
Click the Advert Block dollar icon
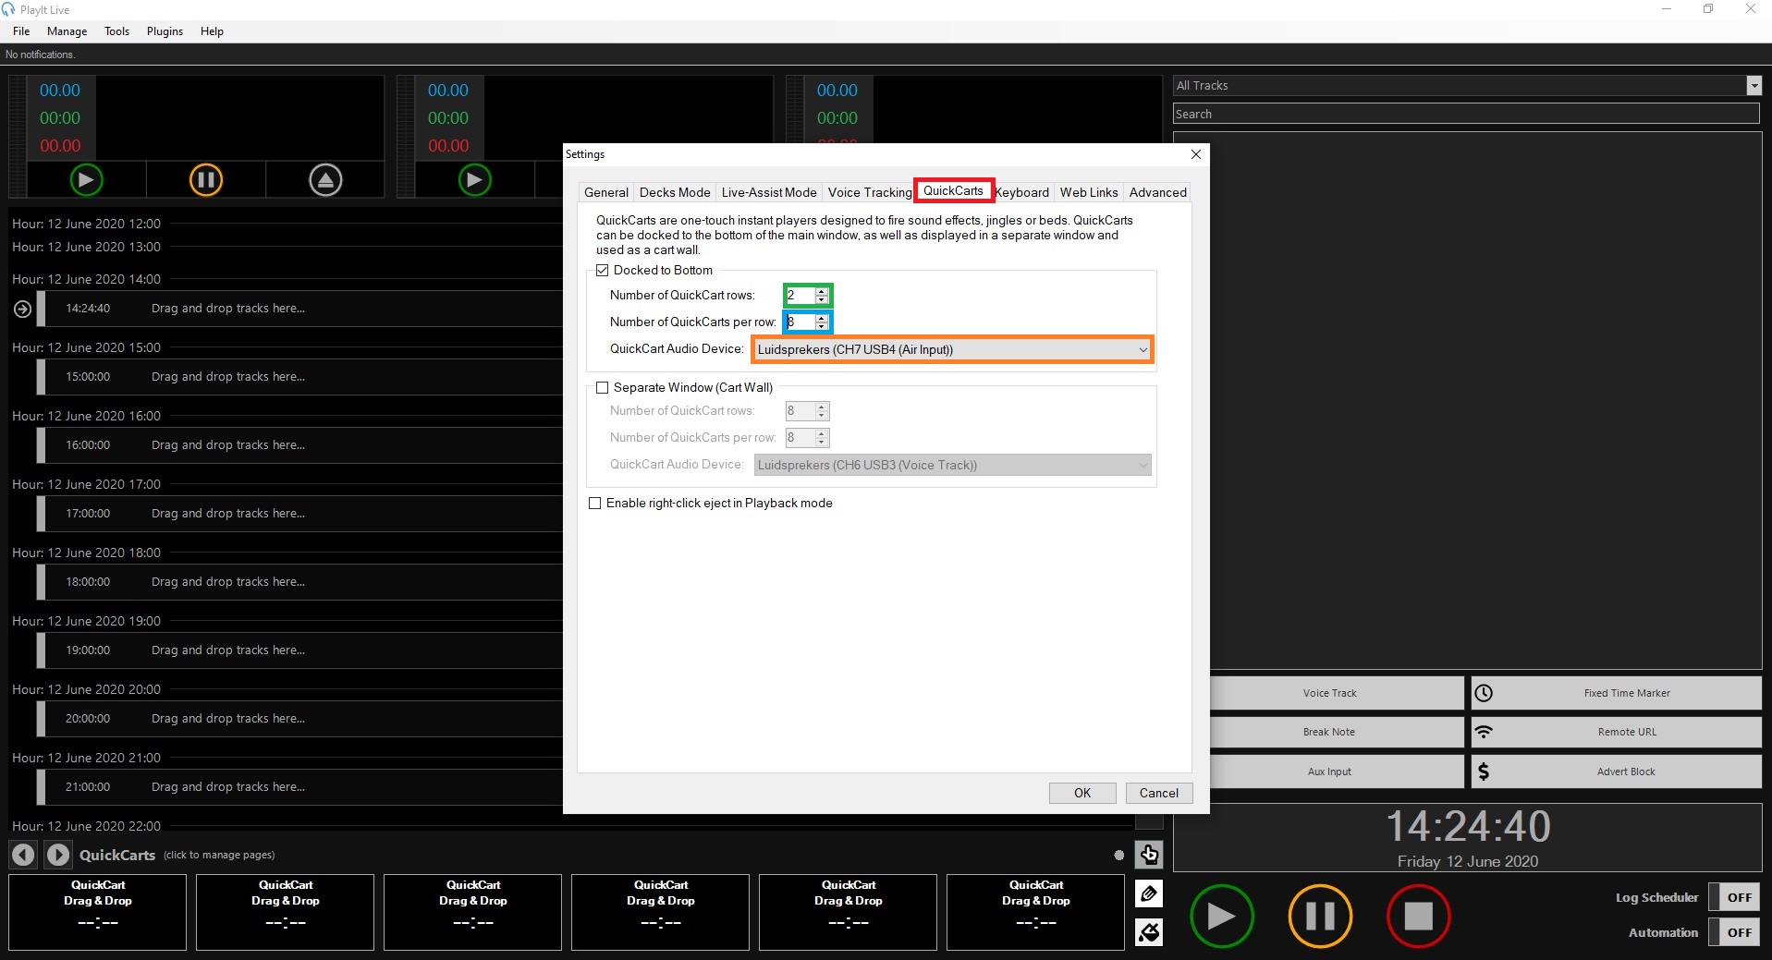point(1484,772)
